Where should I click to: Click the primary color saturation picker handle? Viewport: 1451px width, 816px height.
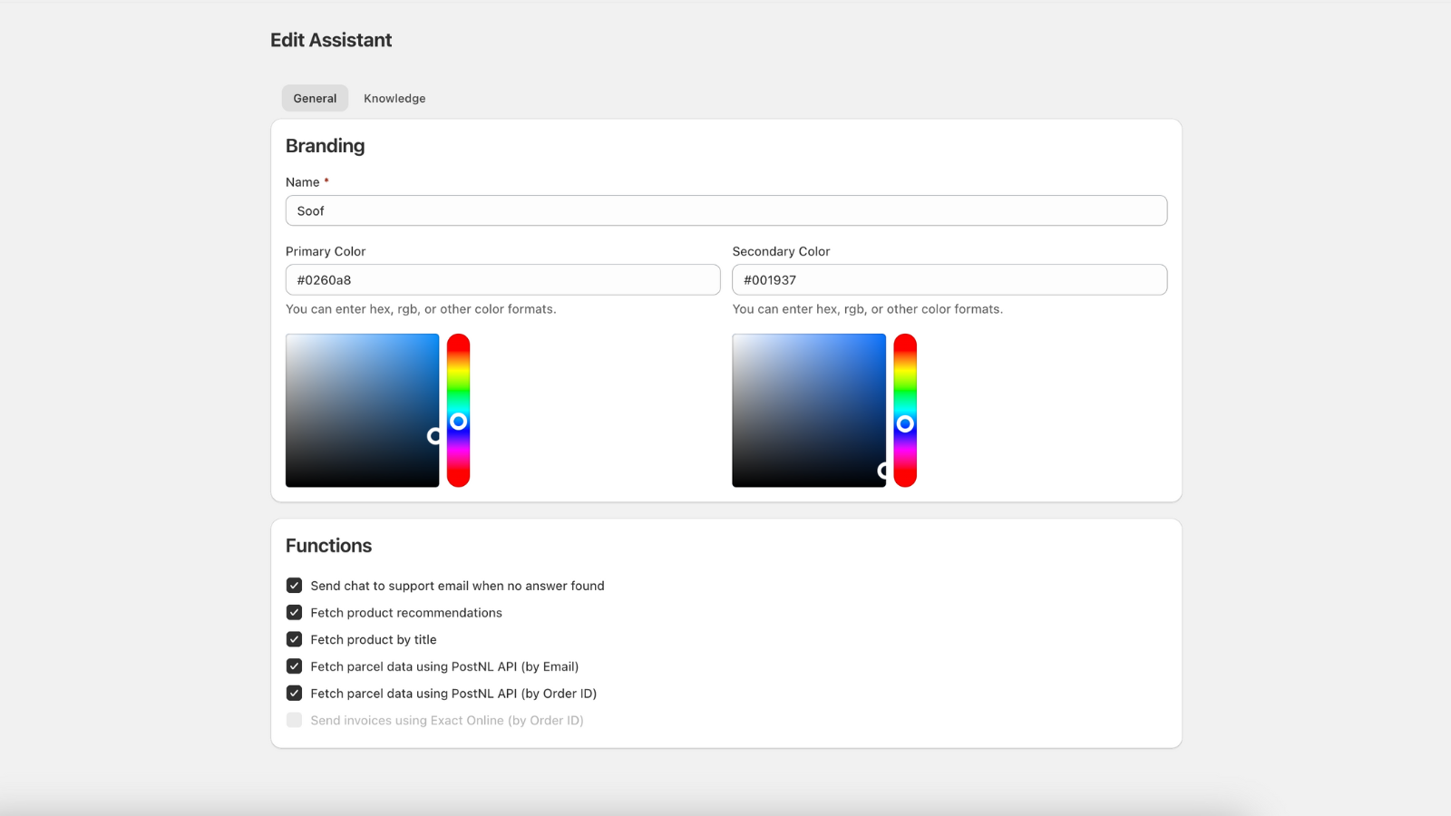(x=435, y=436)
